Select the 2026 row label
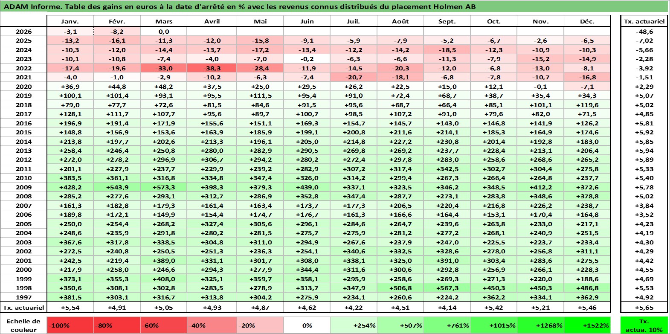 point(23,32)
